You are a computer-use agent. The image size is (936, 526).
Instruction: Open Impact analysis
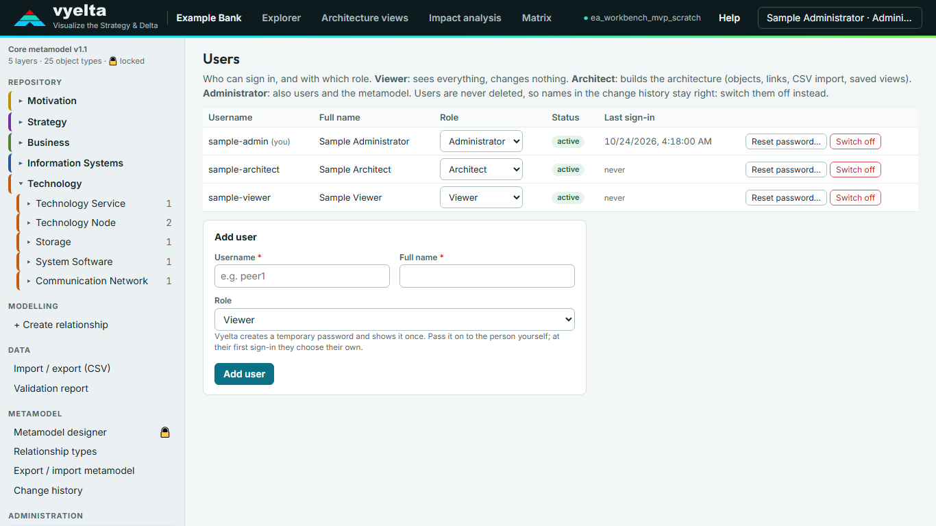click(x=465, y=18)
